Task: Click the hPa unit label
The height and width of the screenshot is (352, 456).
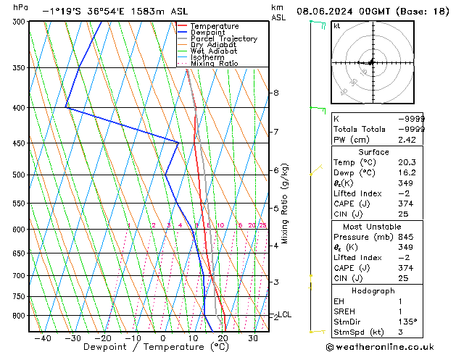Action: pos(20,7)
